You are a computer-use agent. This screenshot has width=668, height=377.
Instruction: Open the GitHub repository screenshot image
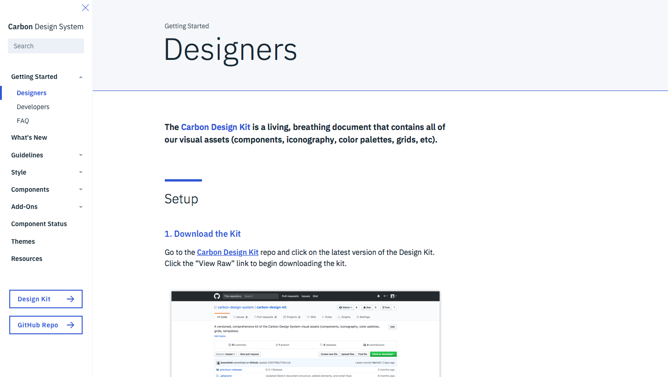pyautogui.click(x=305, y=334)
